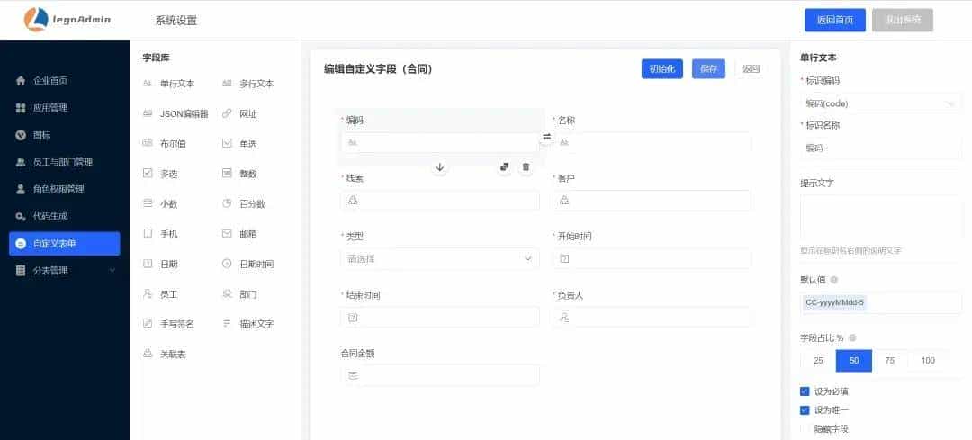Click the 线索 input field
Image resolution: width=972 pixels, height=440 pixels.
(x=439, y=200)
